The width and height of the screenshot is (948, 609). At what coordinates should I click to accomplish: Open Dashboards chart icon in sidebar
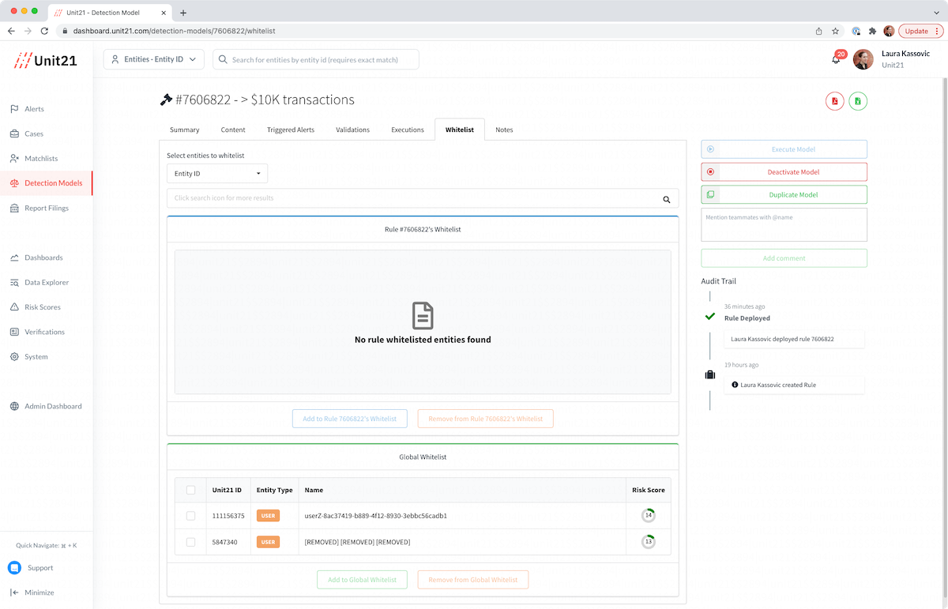pyautogui.click(x=14, y=258)
